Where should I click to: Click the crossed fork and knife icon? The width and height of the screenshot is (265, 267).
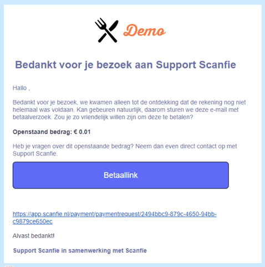point(106,30)
